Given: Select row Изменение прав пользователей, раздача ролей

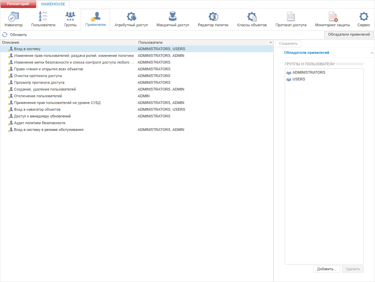Looking at the screenshot, I should click(x=137, y=56).
